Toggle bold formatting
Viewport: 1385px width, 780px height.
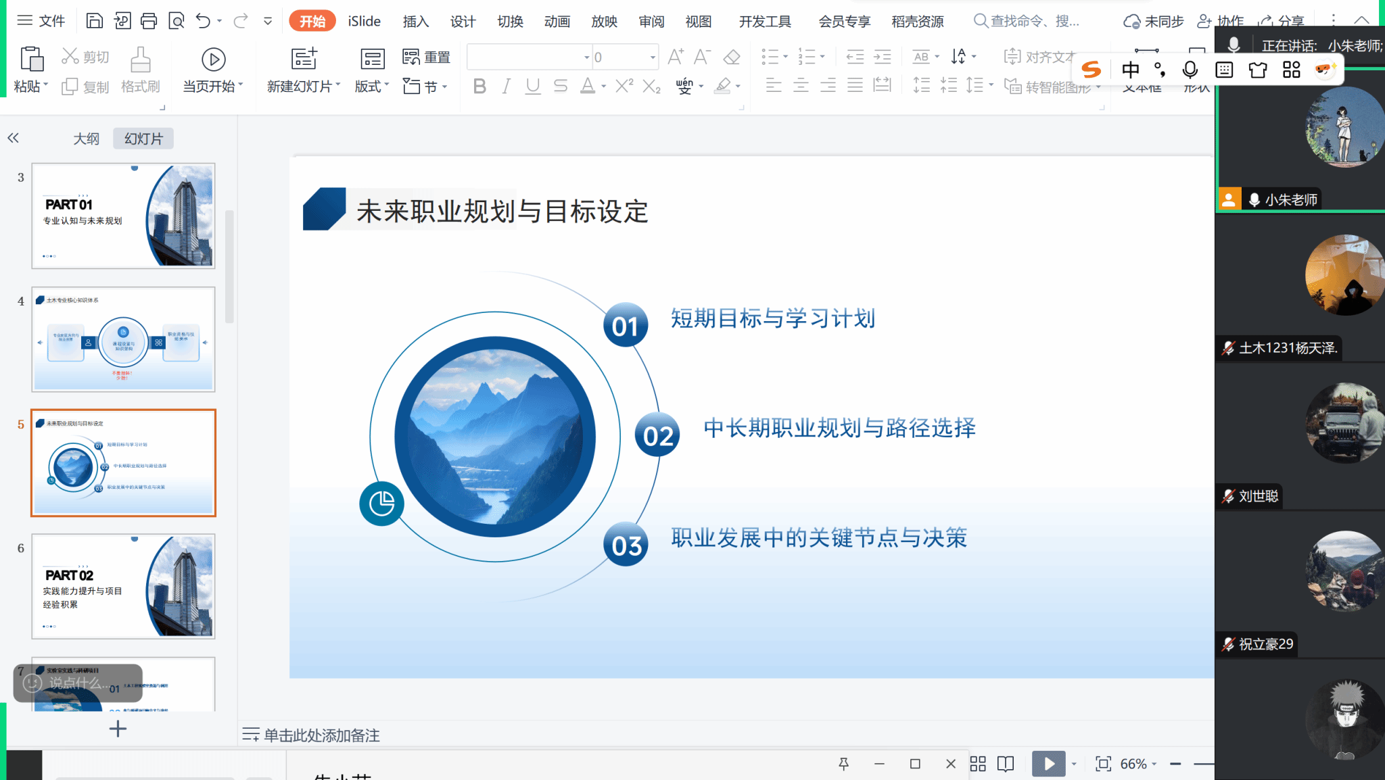tap(479, 87)
